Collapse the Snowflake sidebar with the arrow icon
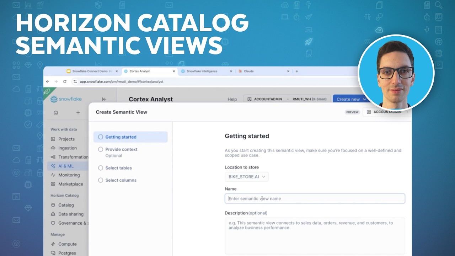 tap(104, 99)
